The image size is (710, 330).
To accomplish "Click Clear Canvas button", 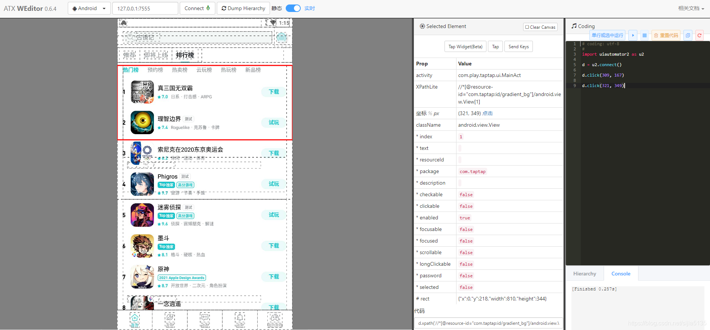I will point(540,27).
